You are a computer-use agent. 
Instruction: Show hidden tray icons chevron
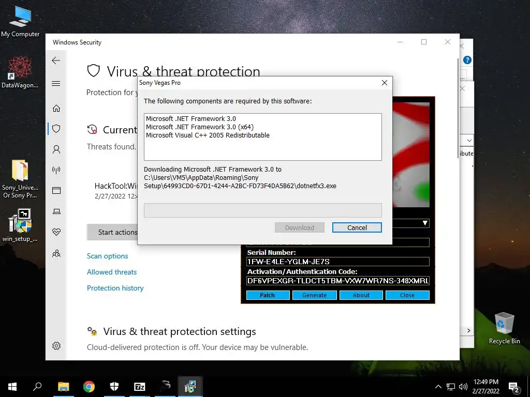[438, 387]
